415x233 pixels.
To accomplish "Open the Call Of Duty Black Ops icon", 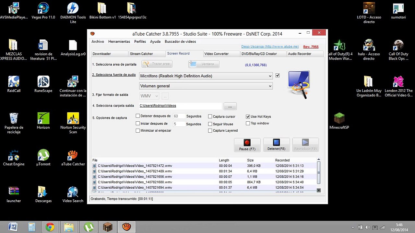I will [398, 50].
